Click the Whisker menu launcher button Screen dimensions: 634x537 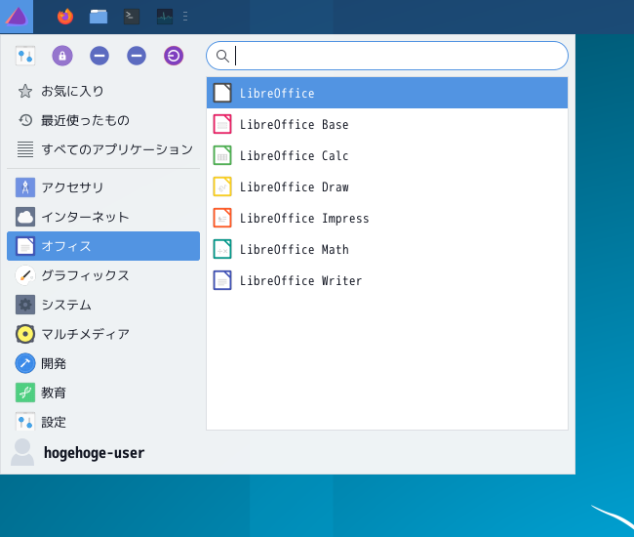pyautogui.click(x=17, y=17)
